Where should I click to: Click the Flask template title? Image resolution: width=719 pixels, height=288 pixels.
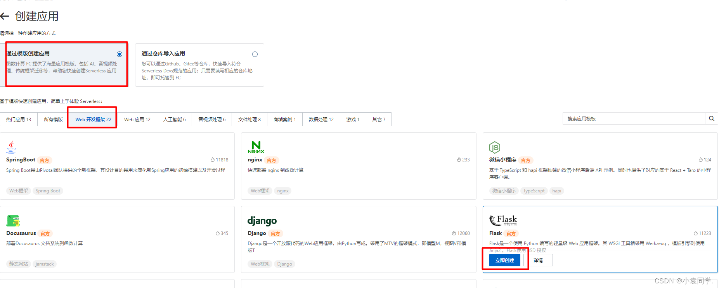[x=496, y=233]
